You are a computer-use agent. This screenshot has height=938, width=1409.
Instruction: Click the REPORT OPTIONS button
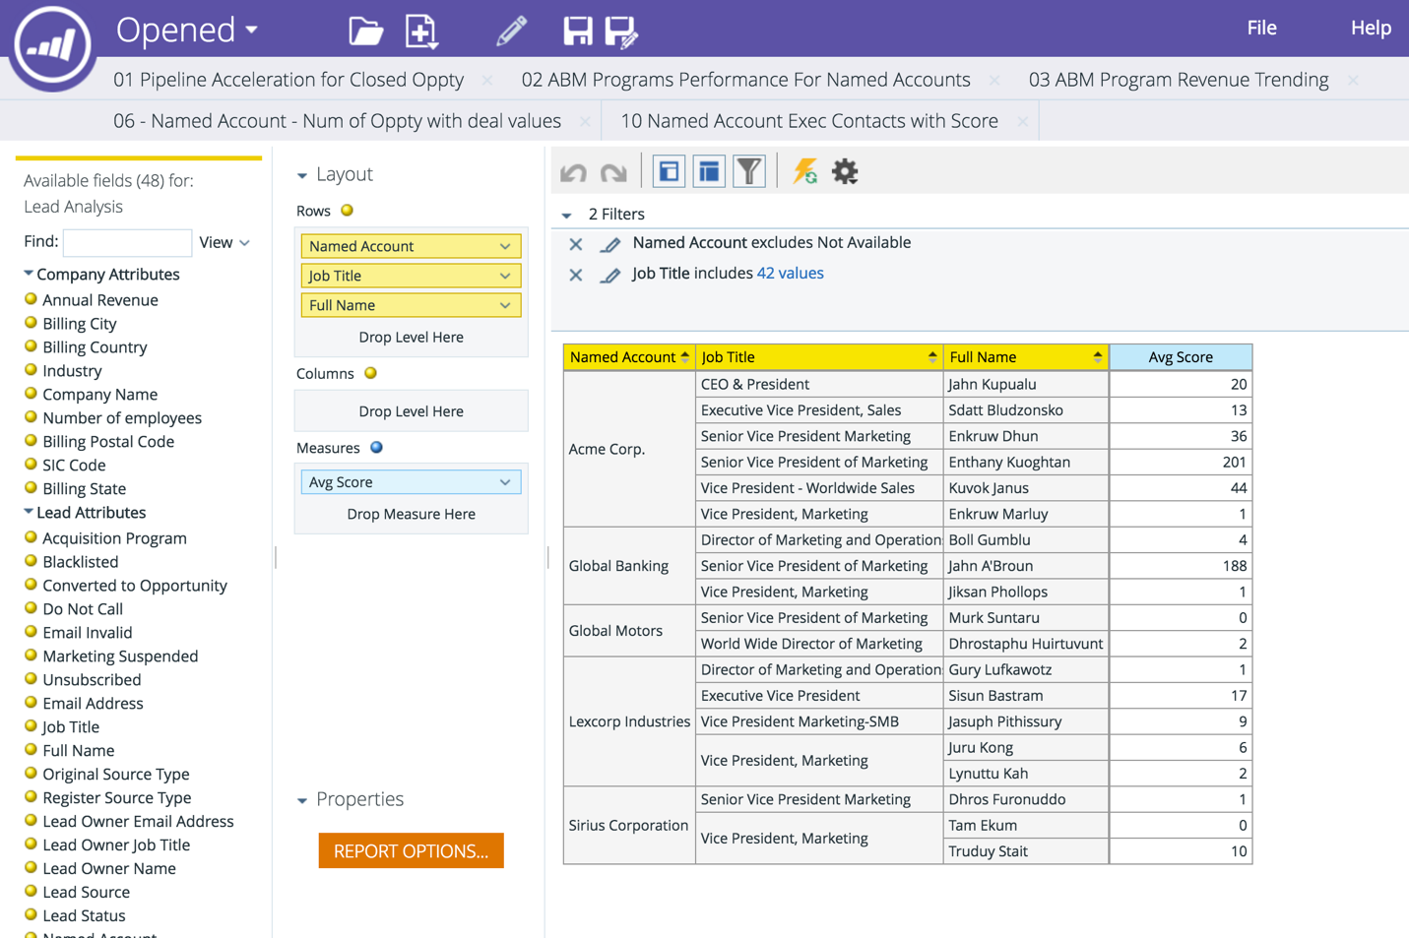pos(411,851)
